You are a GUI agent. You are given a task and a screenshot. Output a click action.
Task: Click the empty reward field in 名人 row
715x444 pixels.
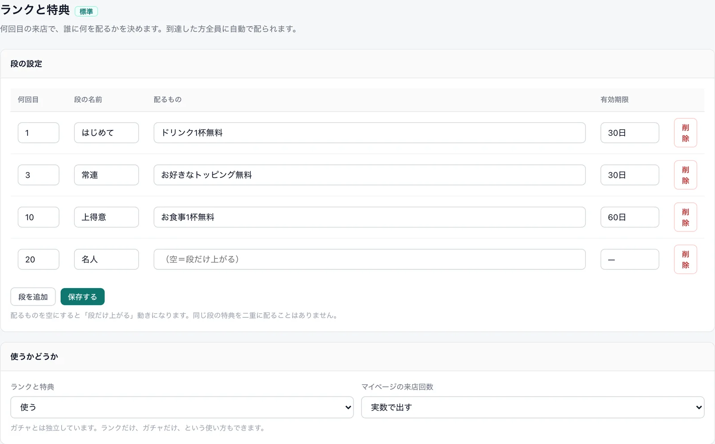click(x=370, y=260)
